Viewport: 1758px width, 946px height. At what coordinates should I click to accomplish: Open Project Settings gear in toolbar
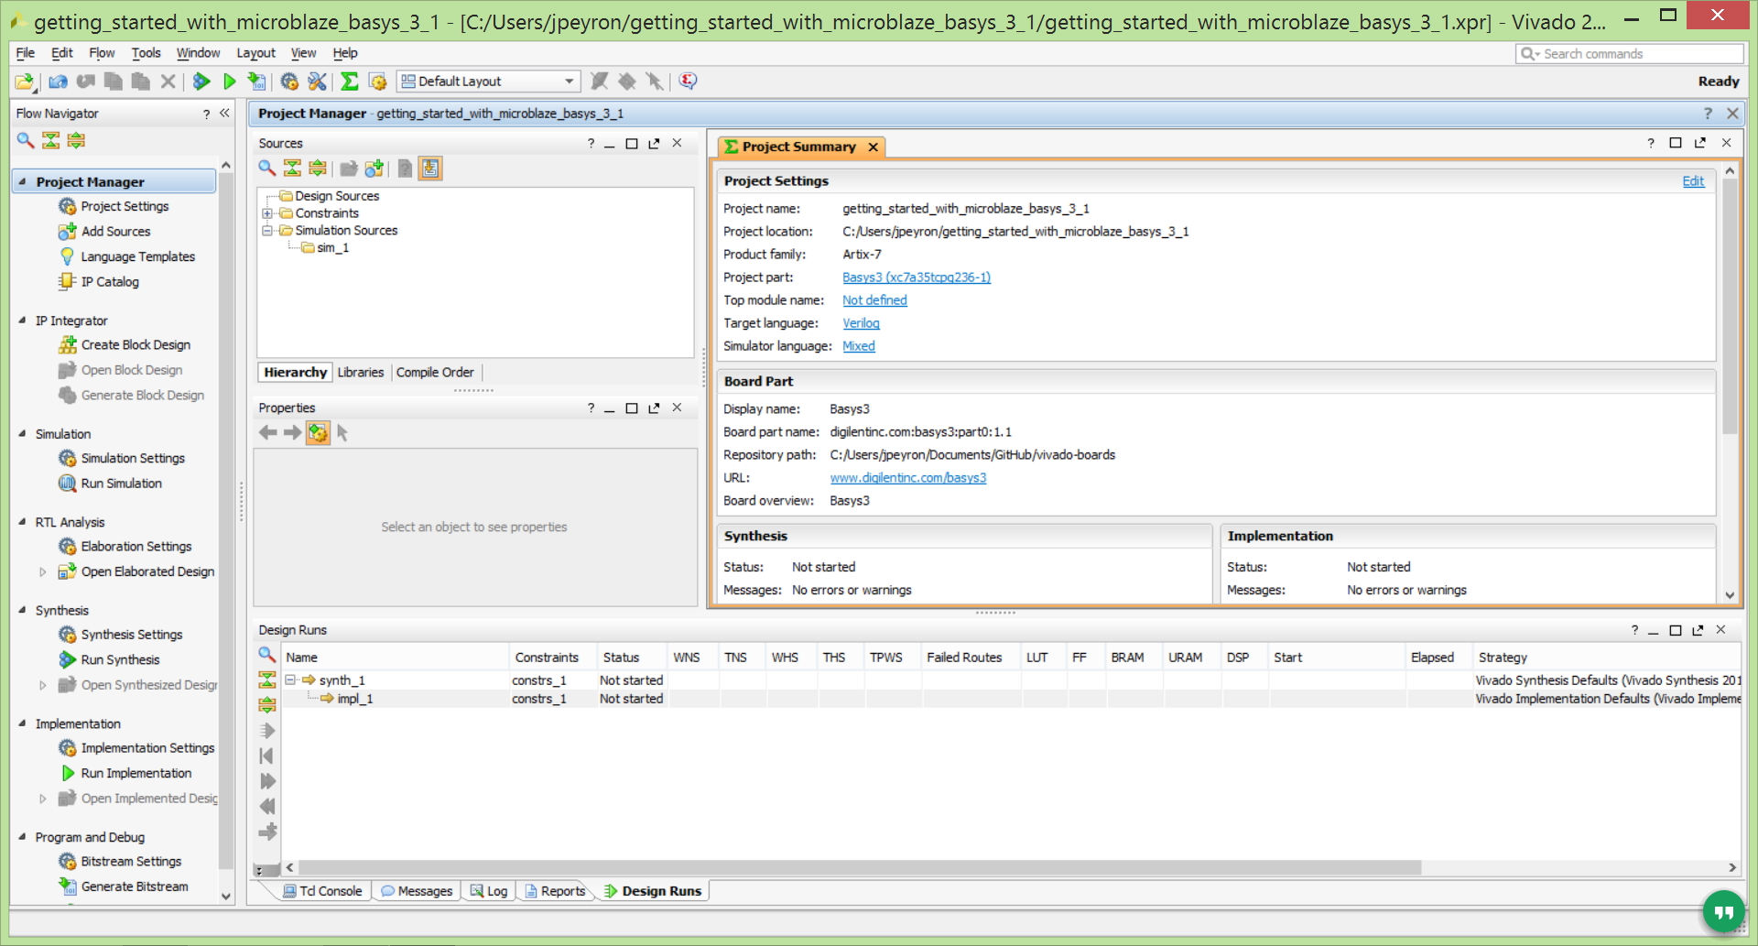[x=289, y=82]
